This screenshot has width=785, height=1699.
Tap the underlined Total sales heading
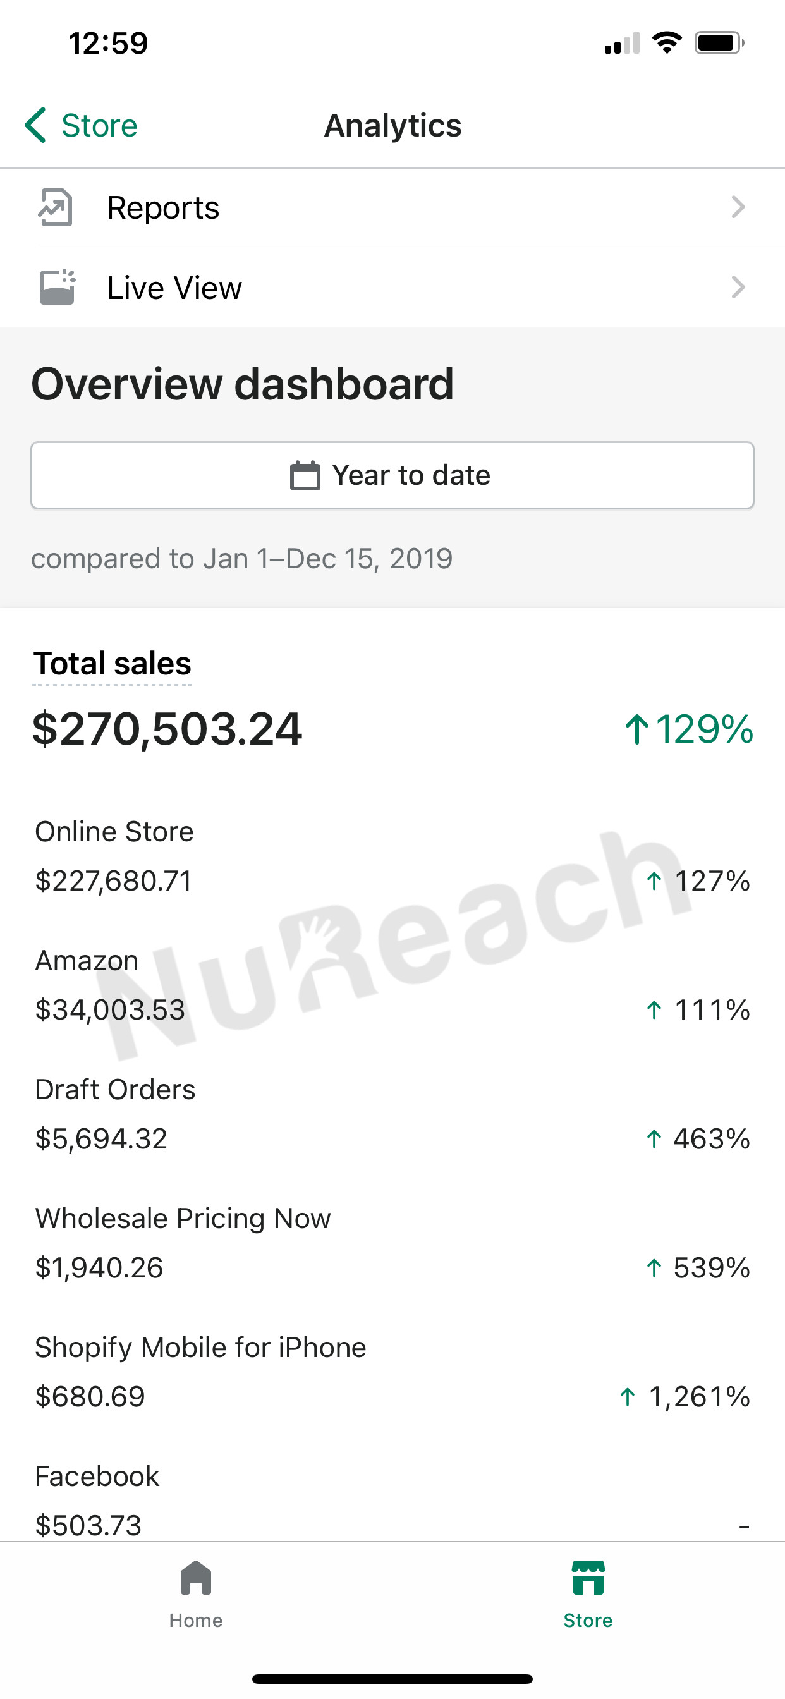[x=112, y=664]
